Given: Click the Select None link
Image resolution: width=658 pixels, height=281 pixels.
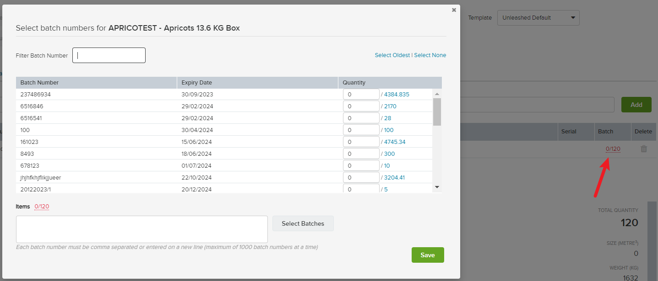Looking at the screenshot, I should click(430, 55).
